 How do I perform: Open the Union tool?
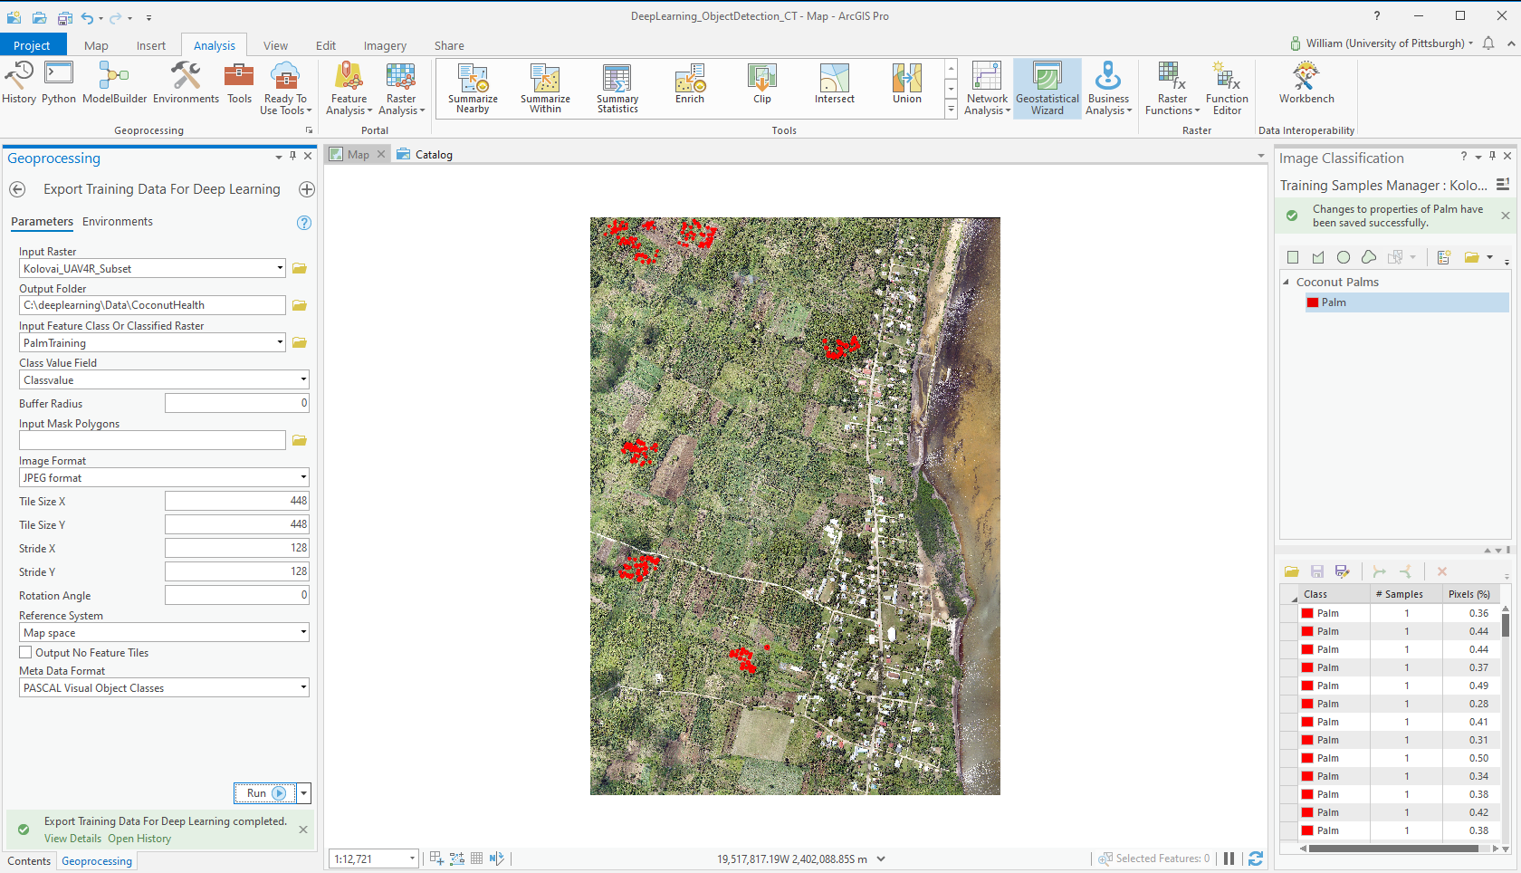click(907, 84)
